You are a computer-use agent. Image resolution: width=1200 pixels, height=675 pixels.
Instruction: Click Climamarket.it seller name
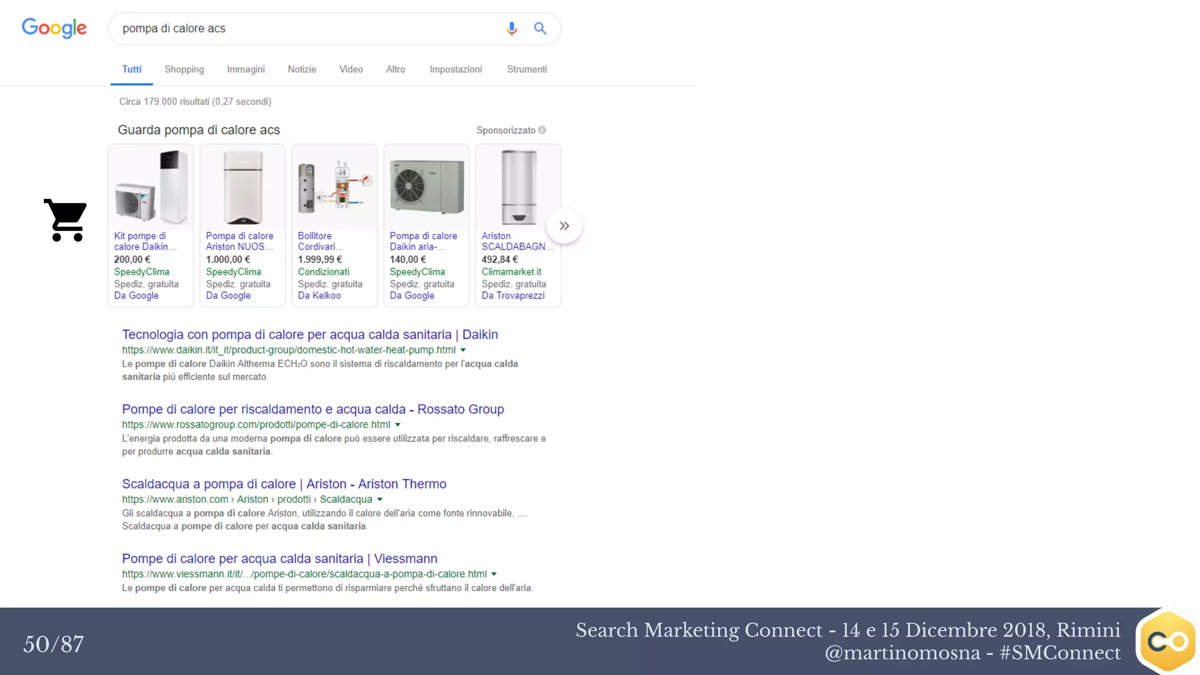click(512, 272)
